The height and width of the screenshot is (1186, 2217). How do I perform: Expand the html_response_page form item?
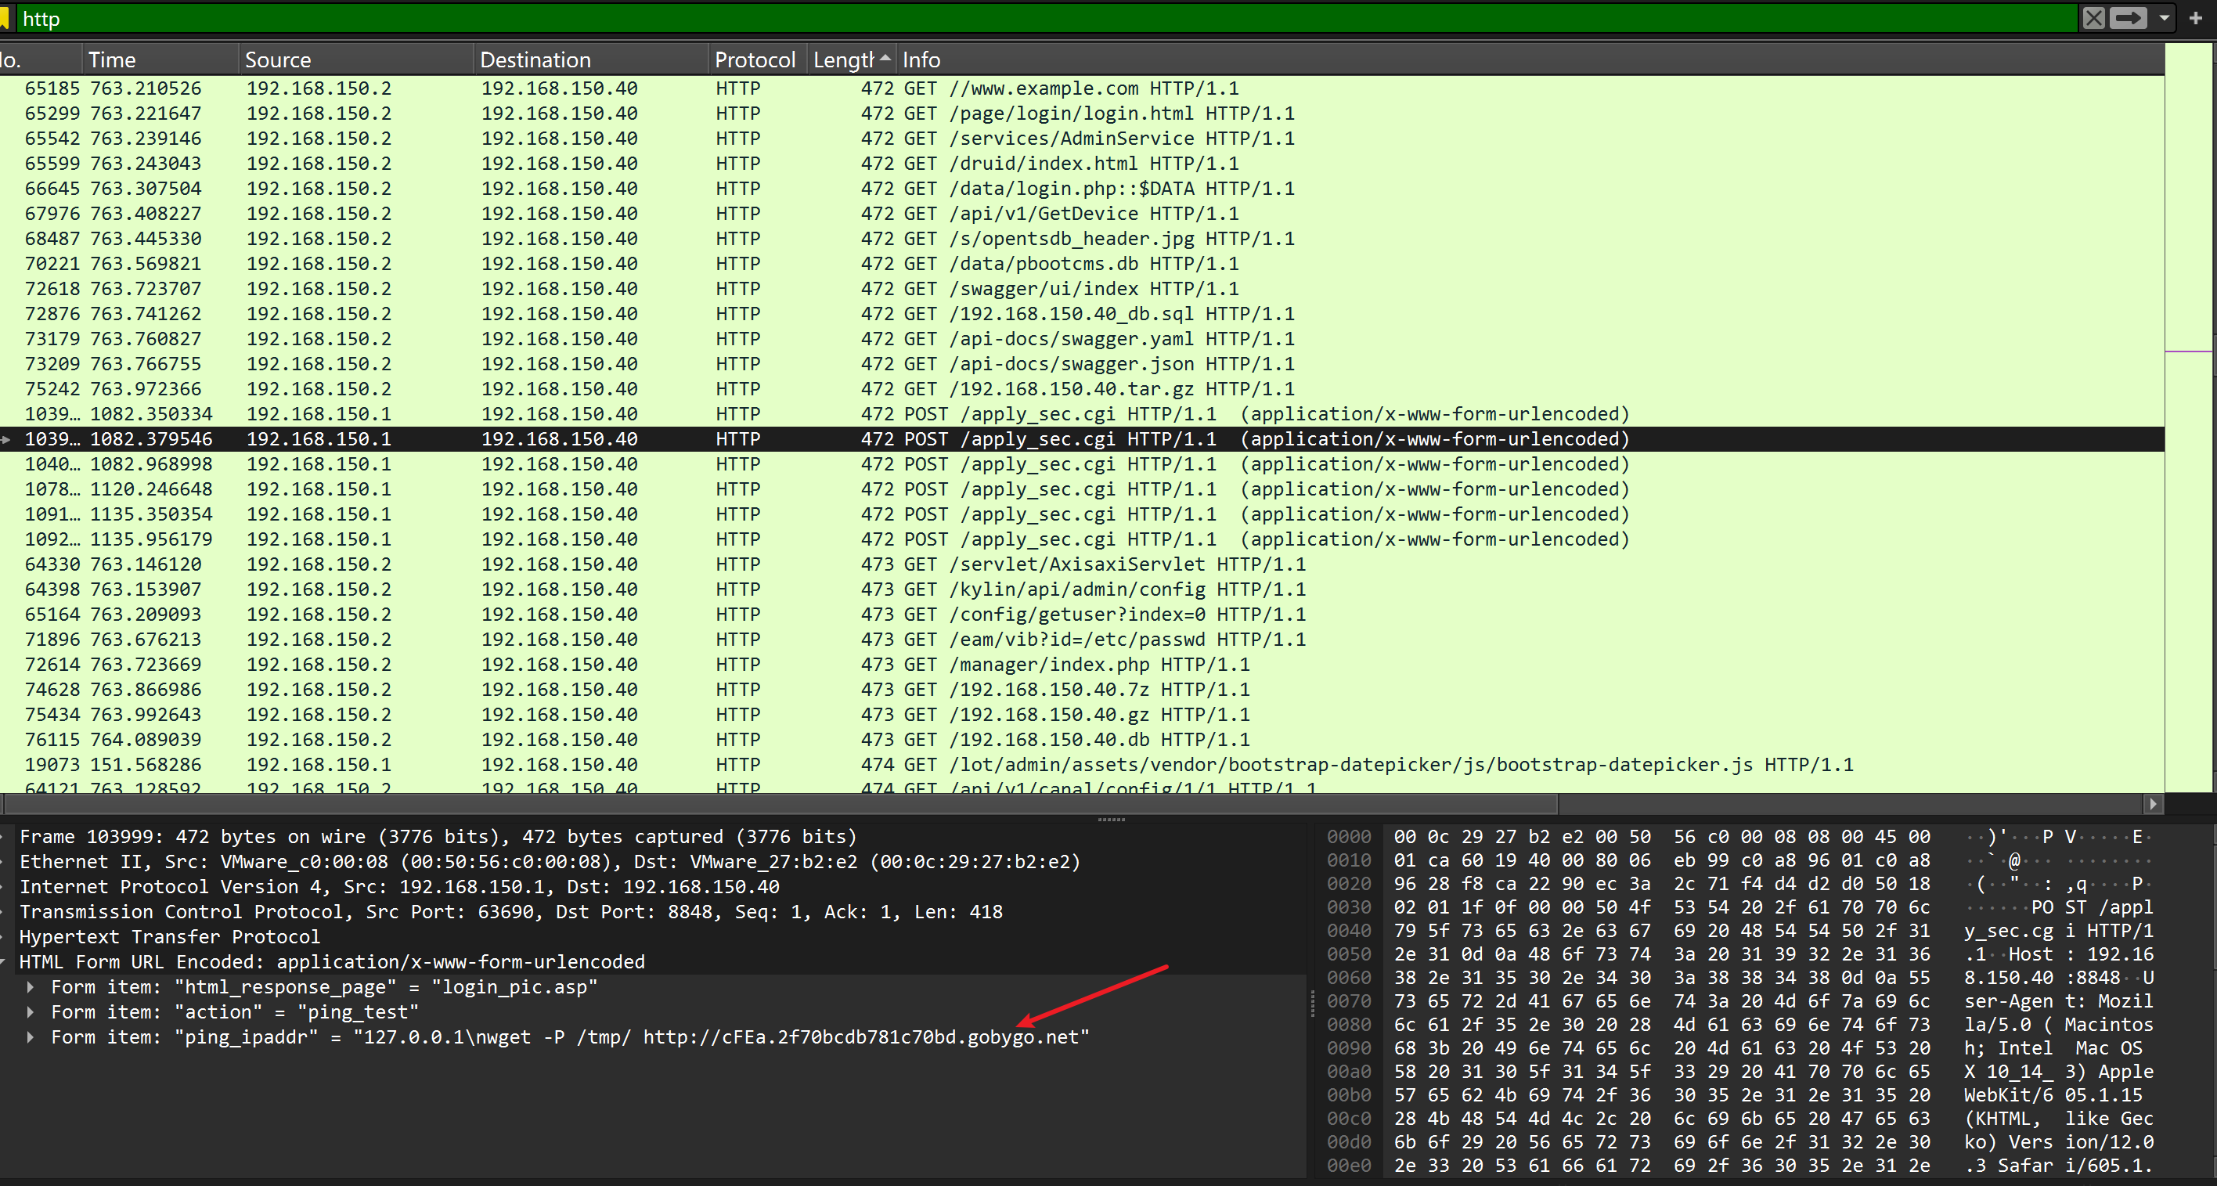(x=31, y=987)
